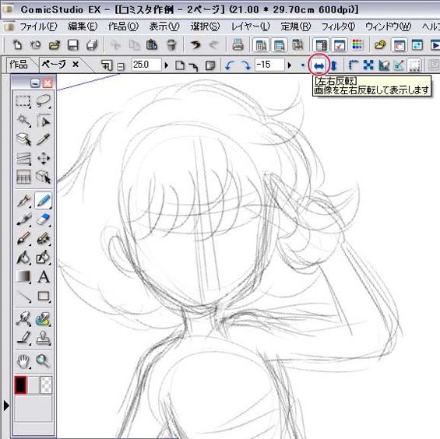Select the Eraser tool

(43, 219)
